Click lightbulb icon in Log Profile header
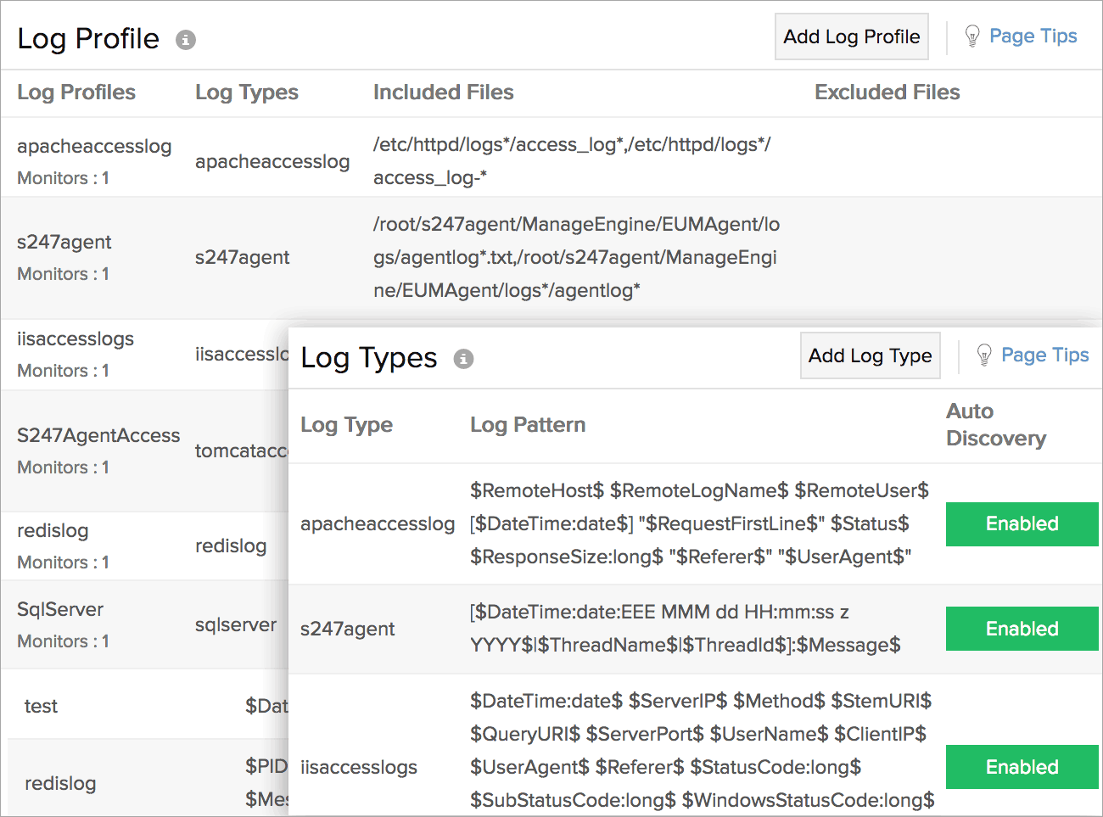The width and height of the screenshot is (1103, 817). (x=972, y=36)
